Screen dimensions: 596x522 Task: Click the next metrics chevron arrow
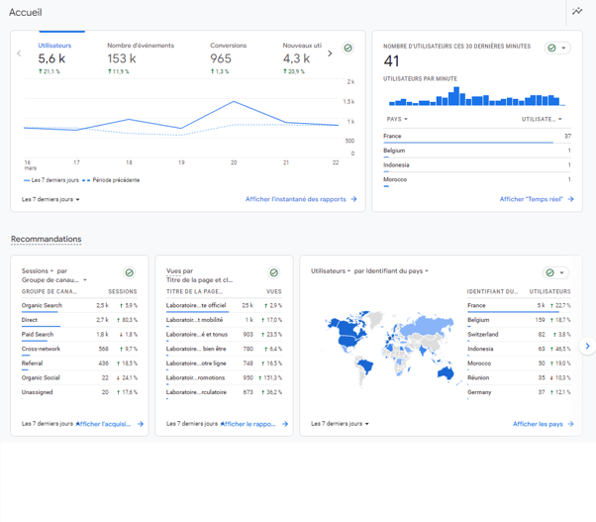click(x=330, y=53)
